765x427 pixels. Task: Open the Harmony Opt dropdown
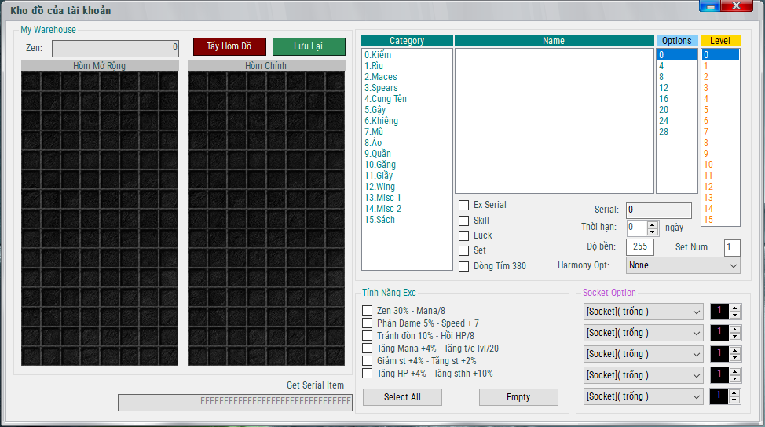[683, 266]
